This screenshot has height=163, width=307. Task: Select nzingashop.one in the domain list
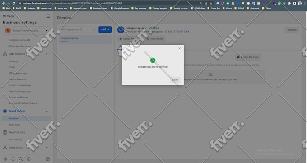(x=86, y=40)
